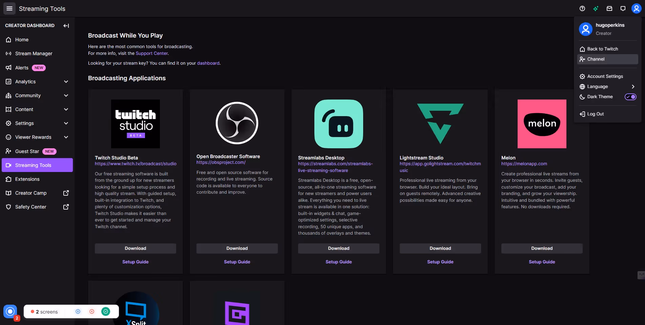Open the app.golightstream.com link
The width and height of the screenshot is (645, 325).
(440, 167)
